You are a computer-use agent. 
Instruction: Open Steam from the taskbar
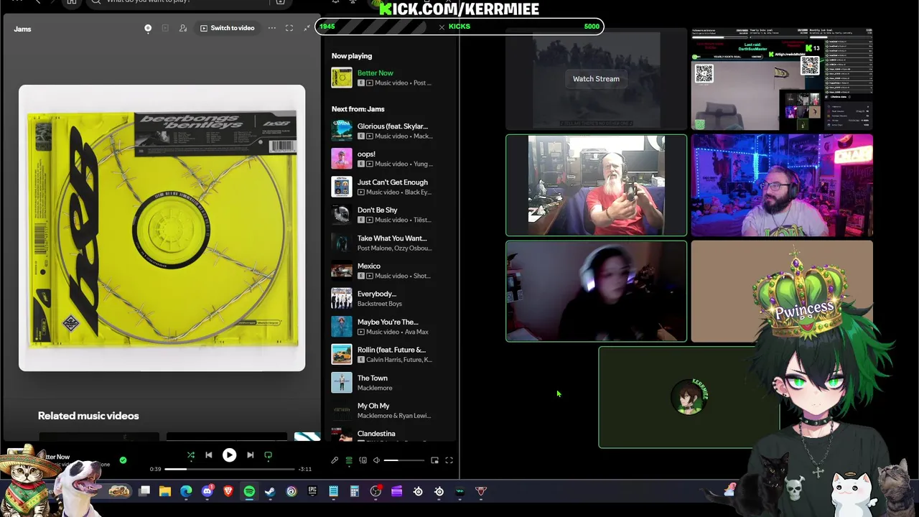270,491
